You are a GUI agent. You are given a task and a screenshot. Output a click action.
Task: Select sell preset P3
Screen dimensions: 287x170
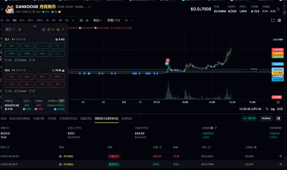pyautogui.click(x=24, y=70)
